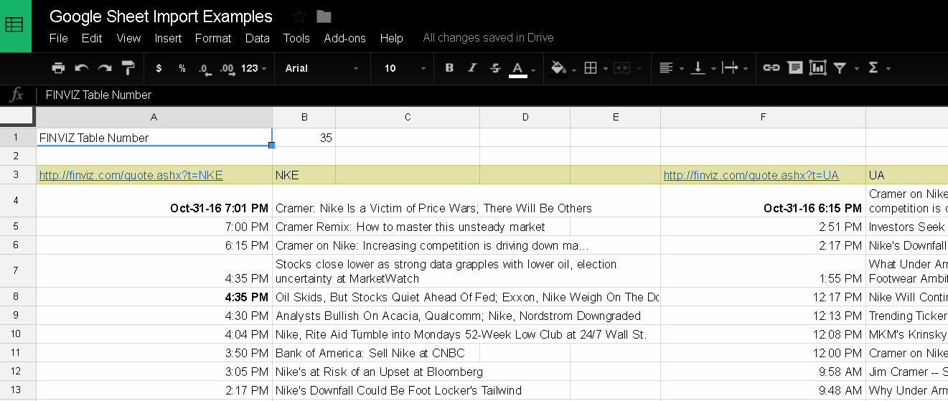
Task: Select 'Bank of America: Sell Nike at CNBC' cell
Action: click(370, 353)
